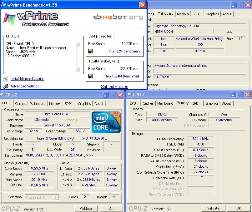Click the Install Missing Libraries icon

click(x=6, y=79)
